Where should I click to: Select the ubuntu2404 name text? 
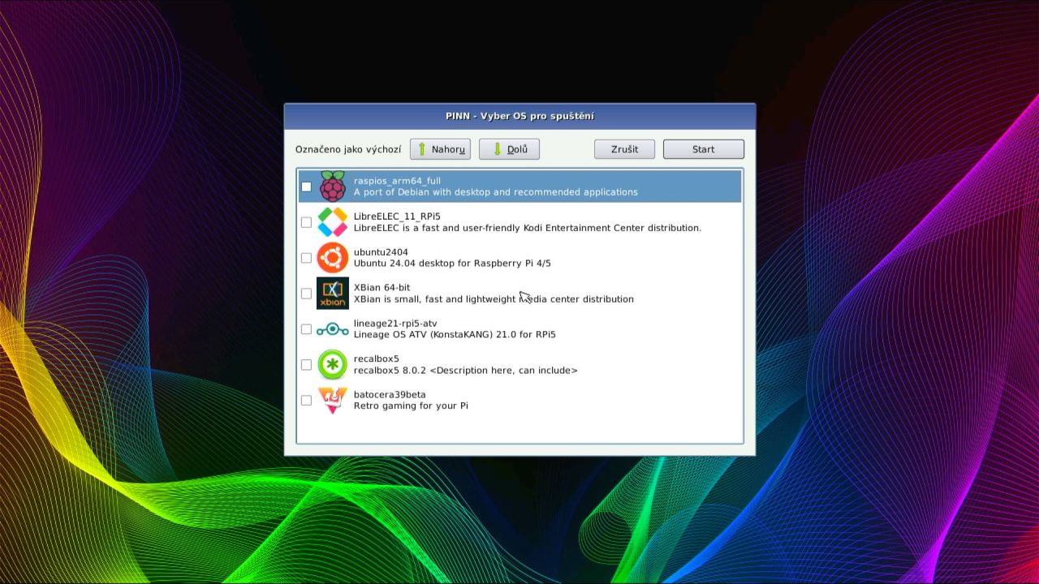381,252
